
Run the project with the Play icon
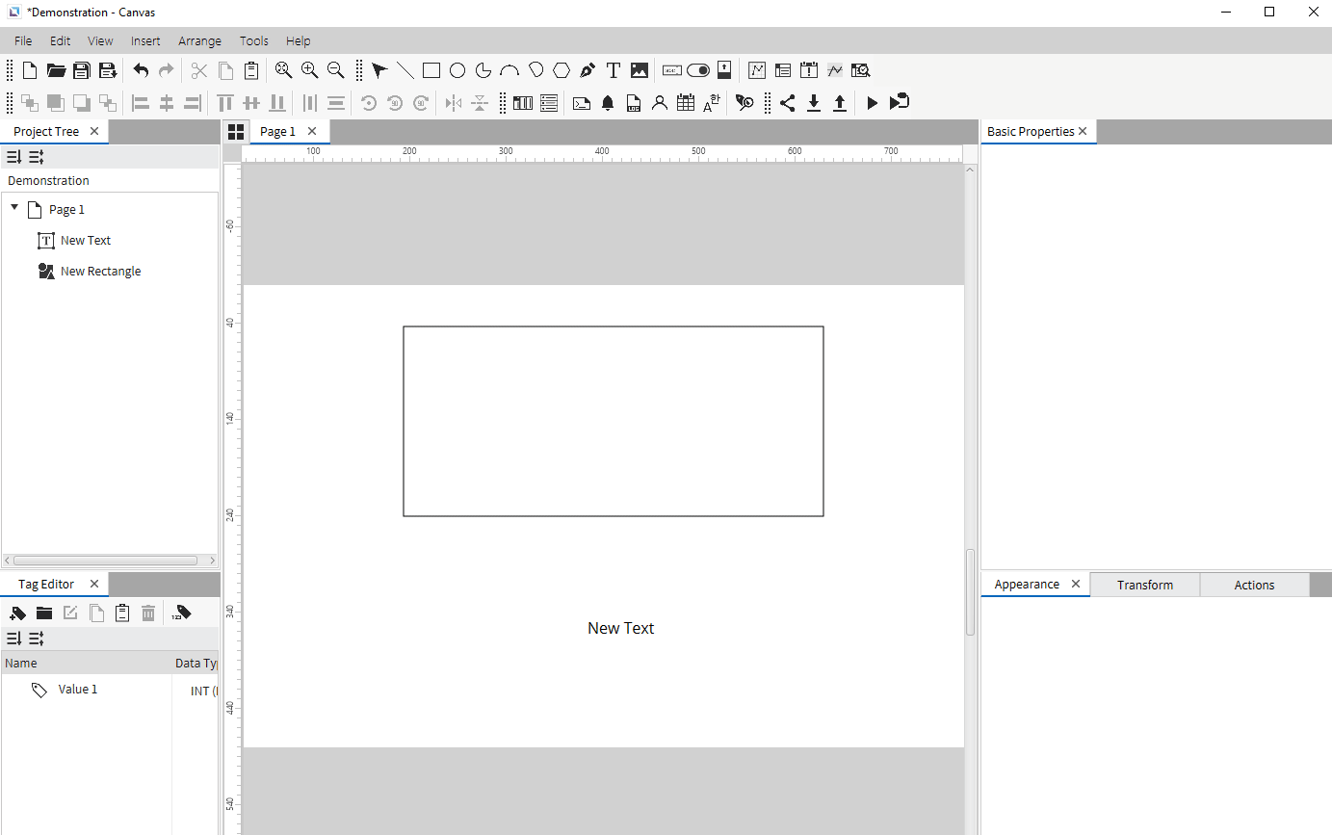tap(872, 102)
